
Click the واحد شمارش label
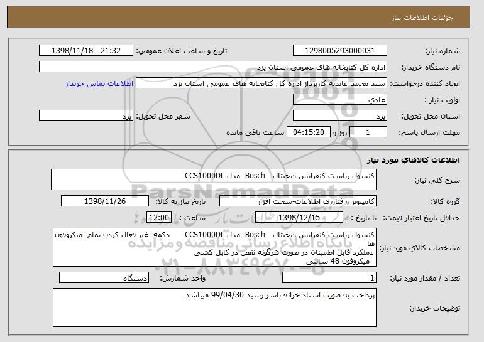pyautogui.click(x=183, y=278)
